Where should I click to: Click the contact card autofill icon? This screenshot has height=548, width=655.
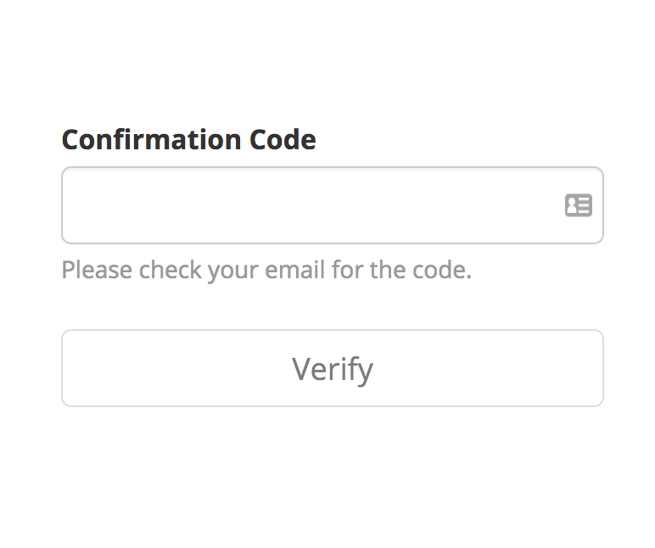[579, 205]
